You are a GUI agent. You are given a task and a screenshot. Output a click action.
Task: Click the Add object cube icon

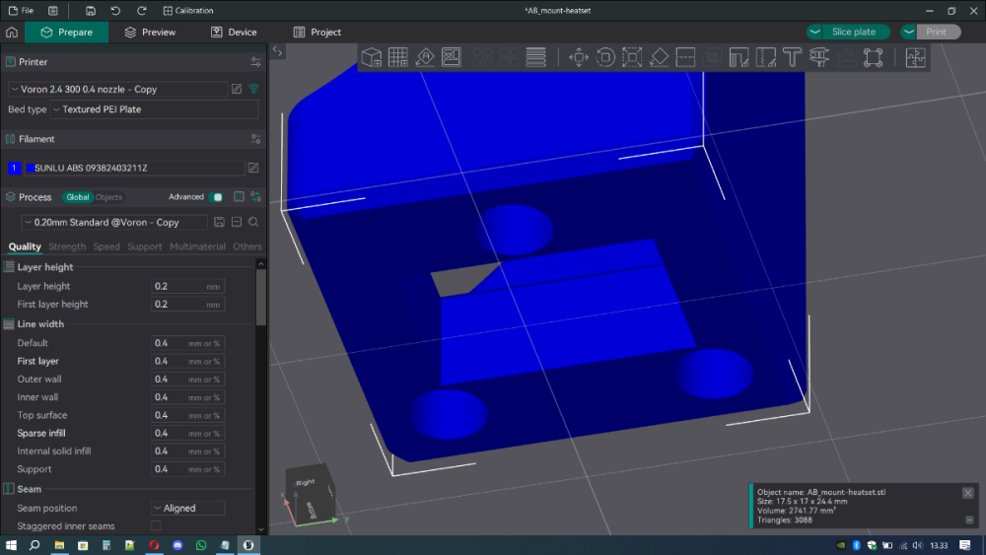(372, 57)
